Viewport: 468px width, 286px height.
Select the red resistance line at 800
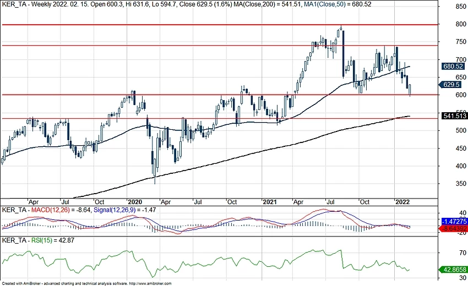click(165, 25)
